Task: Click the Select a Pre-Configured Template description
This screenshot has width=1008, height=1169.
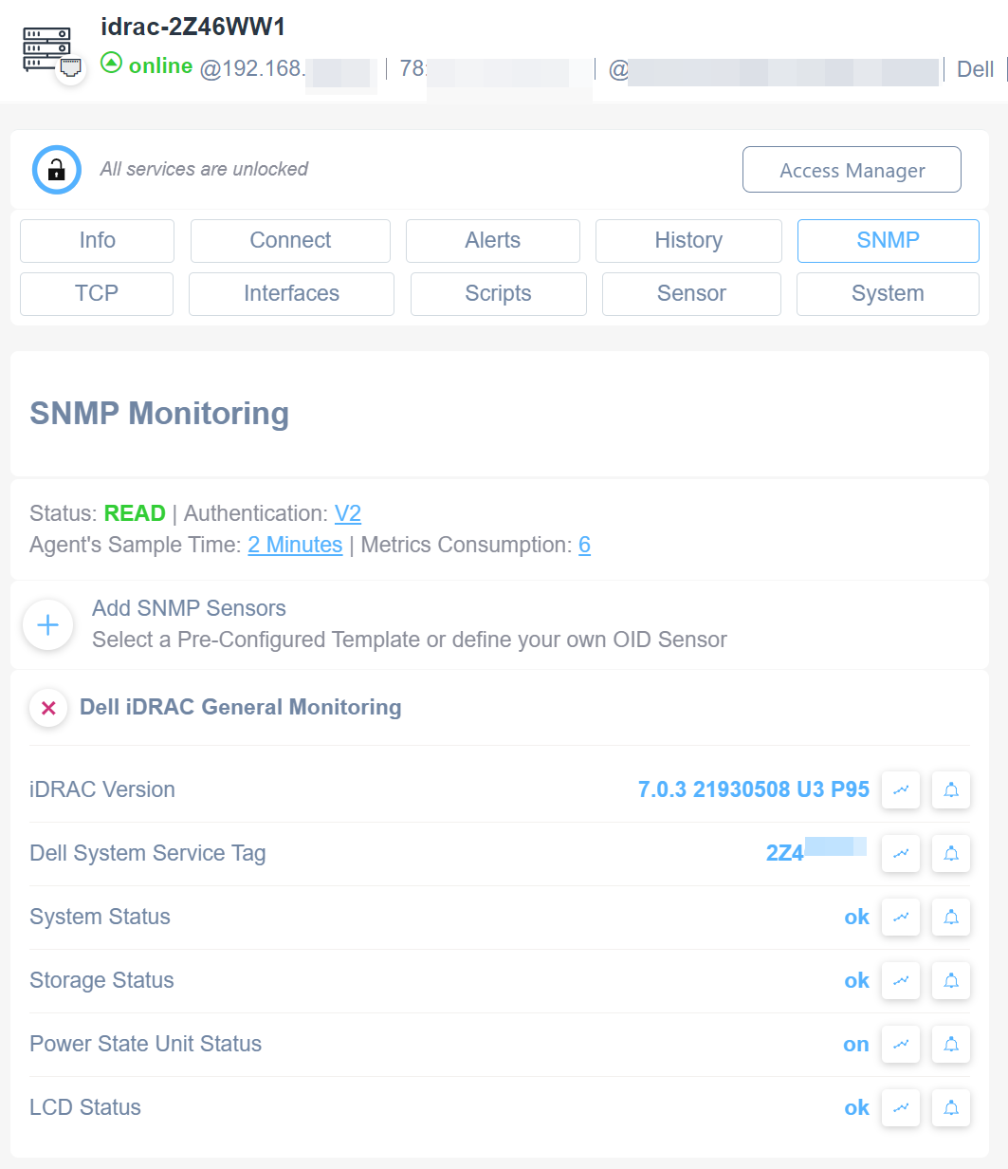Action: [410, 640]
